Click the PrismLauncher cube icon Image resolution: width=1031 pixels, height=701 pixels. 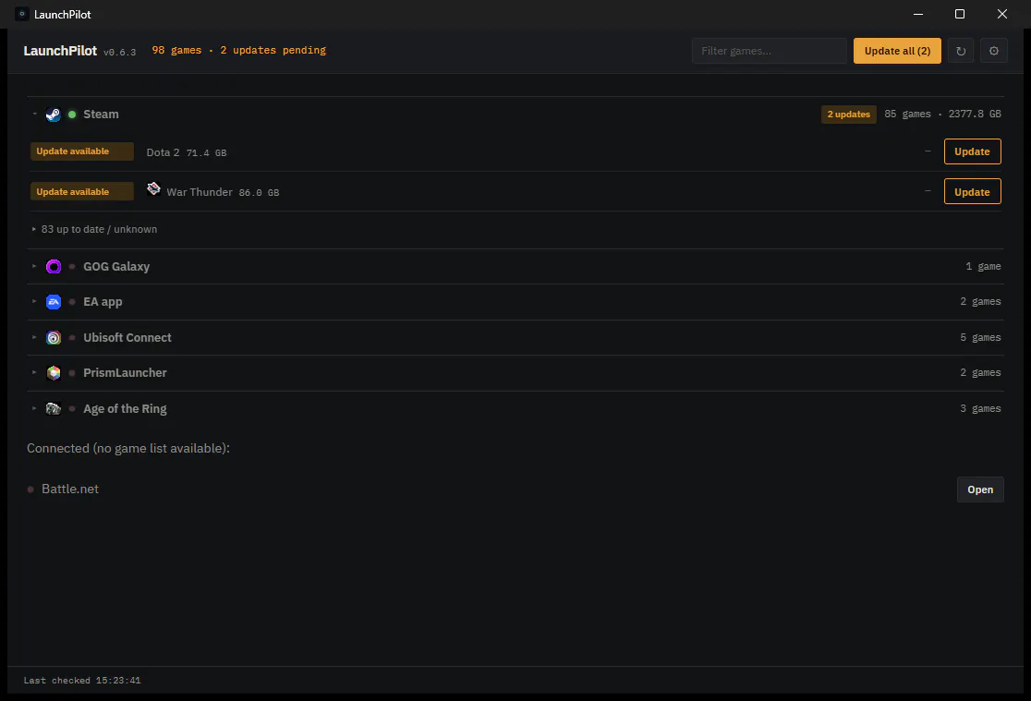pyautogui.click(x=54, y=373)
